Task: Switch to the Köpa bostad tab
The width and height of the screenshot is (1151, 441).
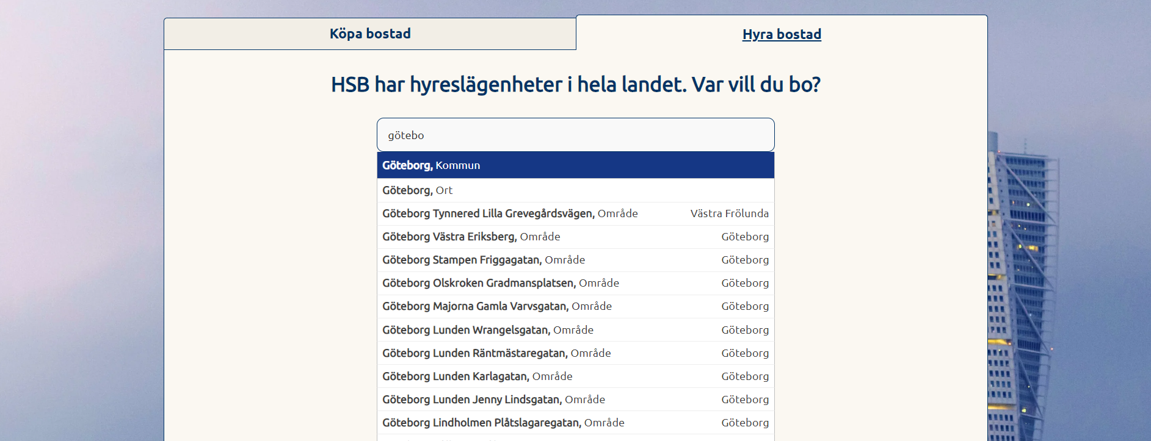Action: (x=370, y=34)
